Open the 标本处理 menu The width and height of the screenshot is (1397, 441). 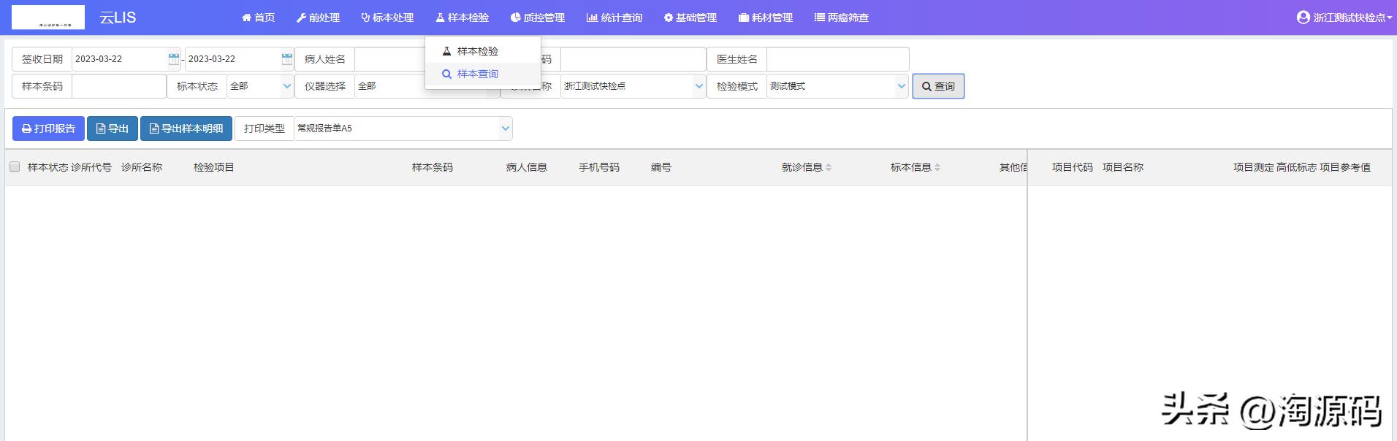pyautogui.click(x=387, y=18)
